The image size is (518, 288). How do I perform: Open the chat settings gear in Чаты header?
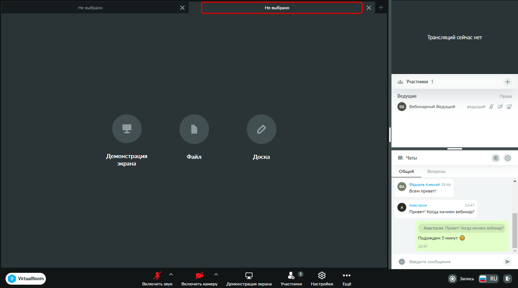coord(508,158)
